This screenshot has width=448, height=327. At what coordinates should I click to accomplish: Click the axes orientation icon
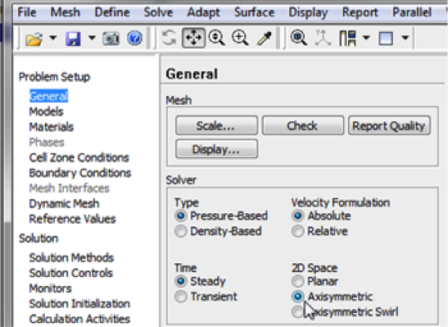[x=323, y=38]
